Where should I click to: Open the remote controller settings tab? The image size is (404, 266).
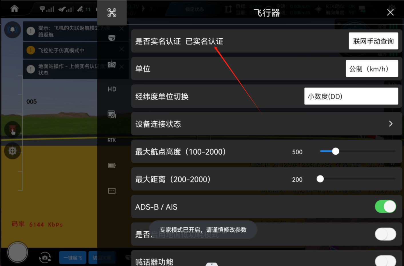click(112, 64)
